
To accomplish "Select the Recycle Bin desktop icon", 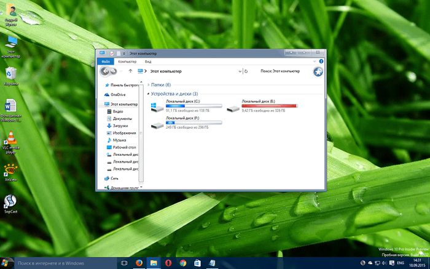I will 11,74.
